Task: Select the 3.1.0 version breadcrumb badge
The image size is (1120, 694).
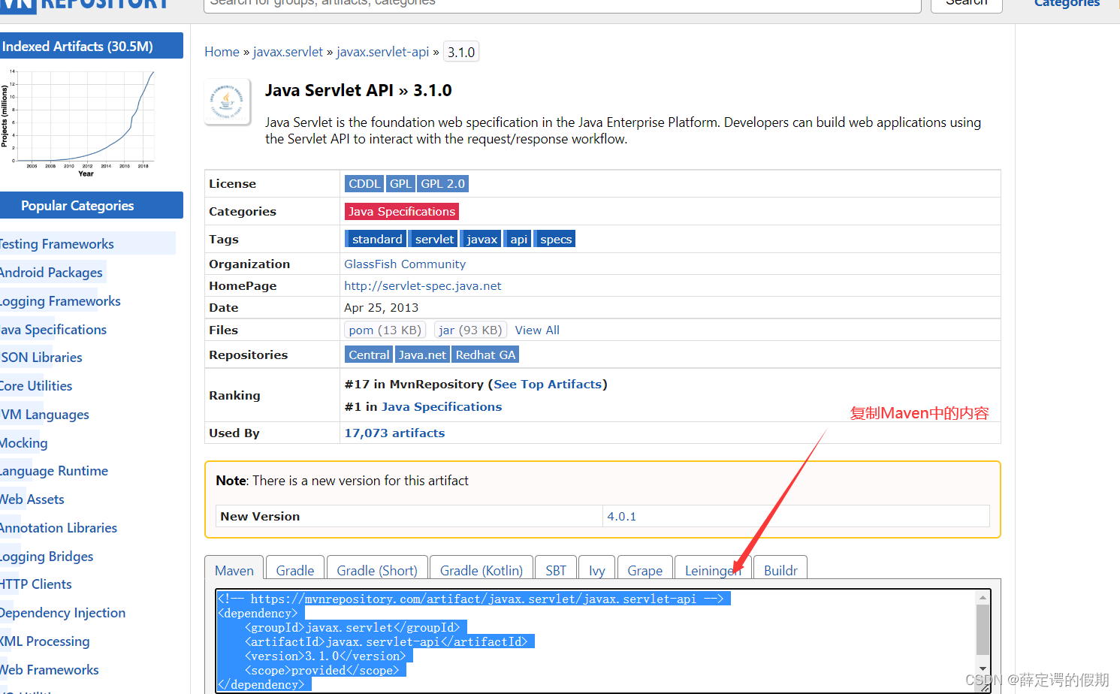Action: tap(461, 52)
